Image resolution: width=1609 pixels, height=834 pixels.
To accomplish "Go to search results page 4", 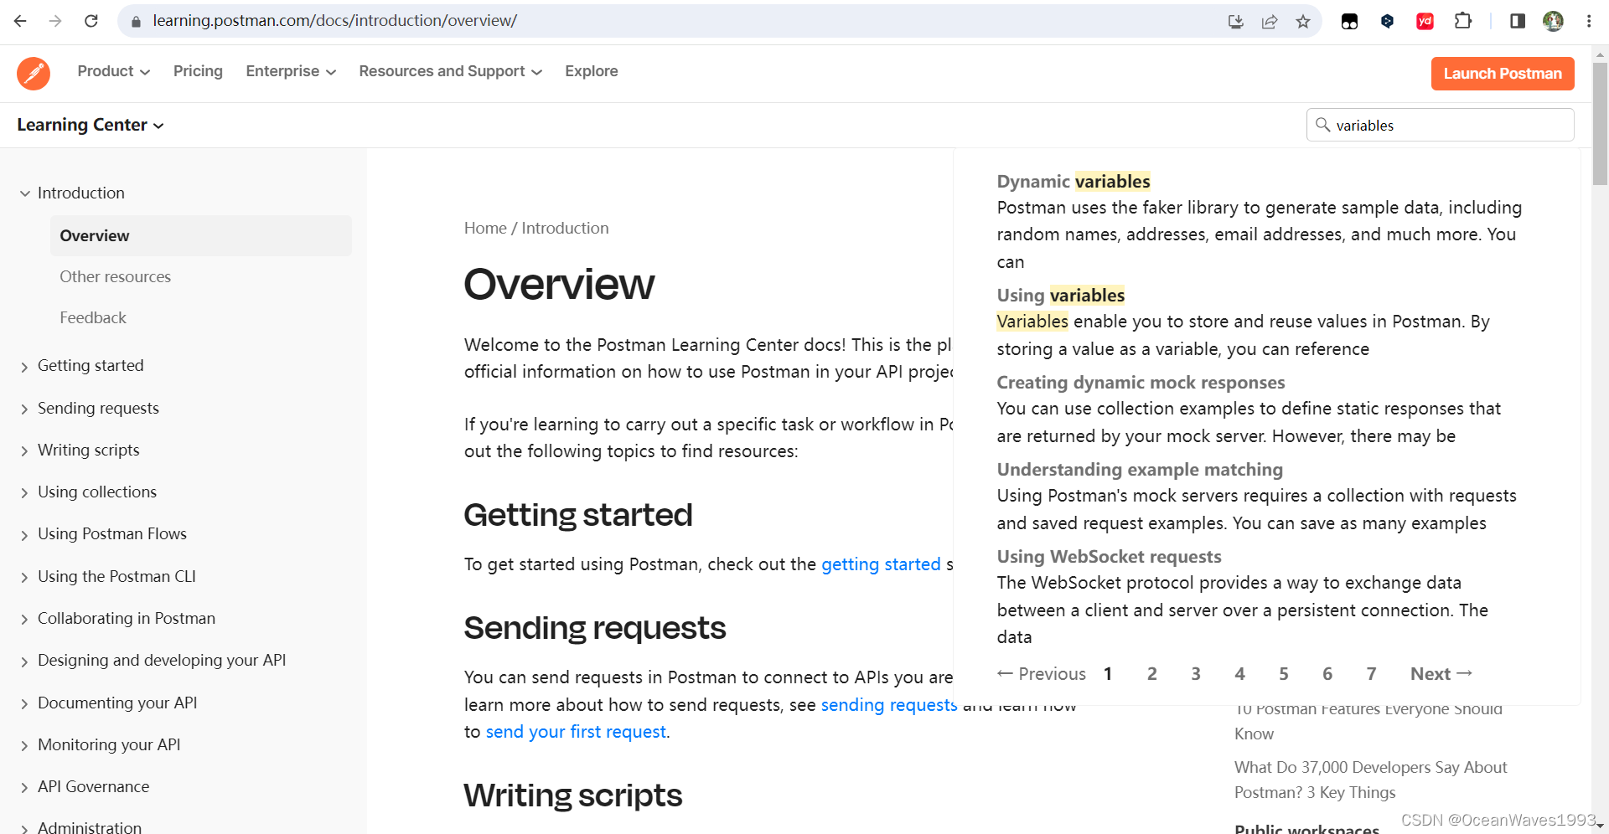I will coord(1240,674).
